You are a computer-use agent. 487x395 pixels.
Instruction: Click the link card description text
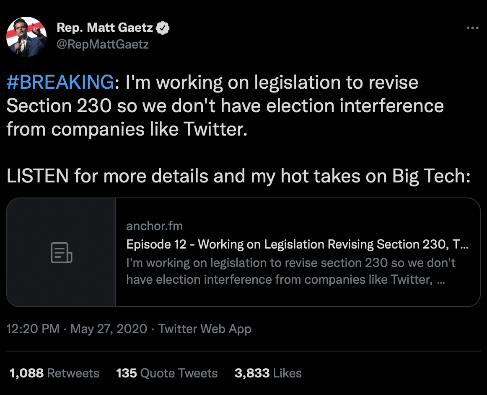pos(291,271)
